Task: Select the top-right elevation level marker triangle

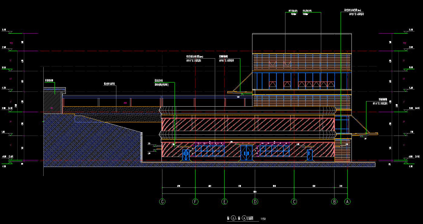Action: click(406, 32)
